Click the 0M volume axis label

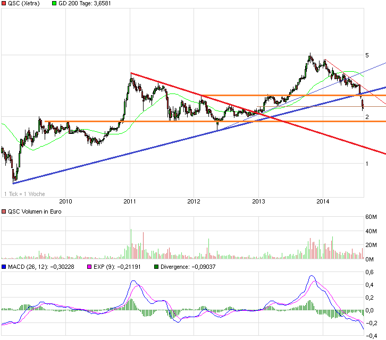click(x=370, y=259)
